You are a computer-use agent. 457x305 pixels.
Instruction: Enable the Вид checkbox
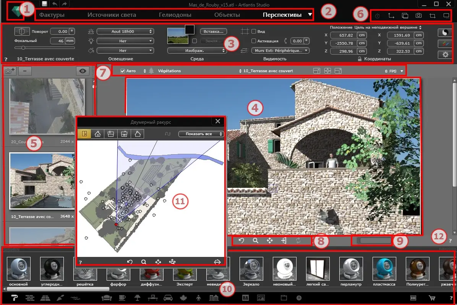[x=254, y=31]
